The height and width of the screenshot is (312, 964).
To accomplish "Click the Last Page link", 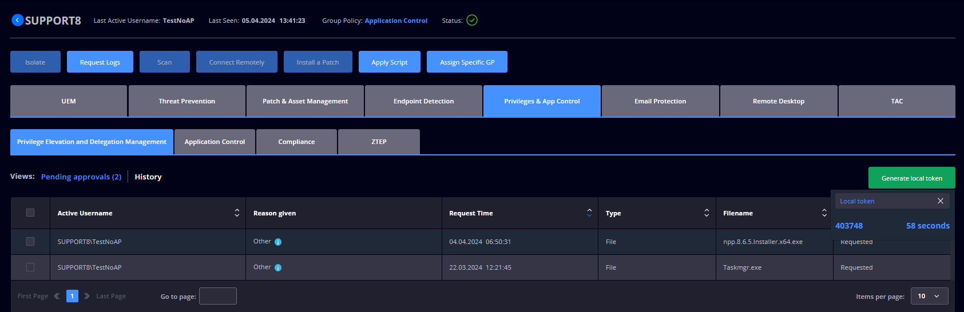I will [x=111, y=296].
